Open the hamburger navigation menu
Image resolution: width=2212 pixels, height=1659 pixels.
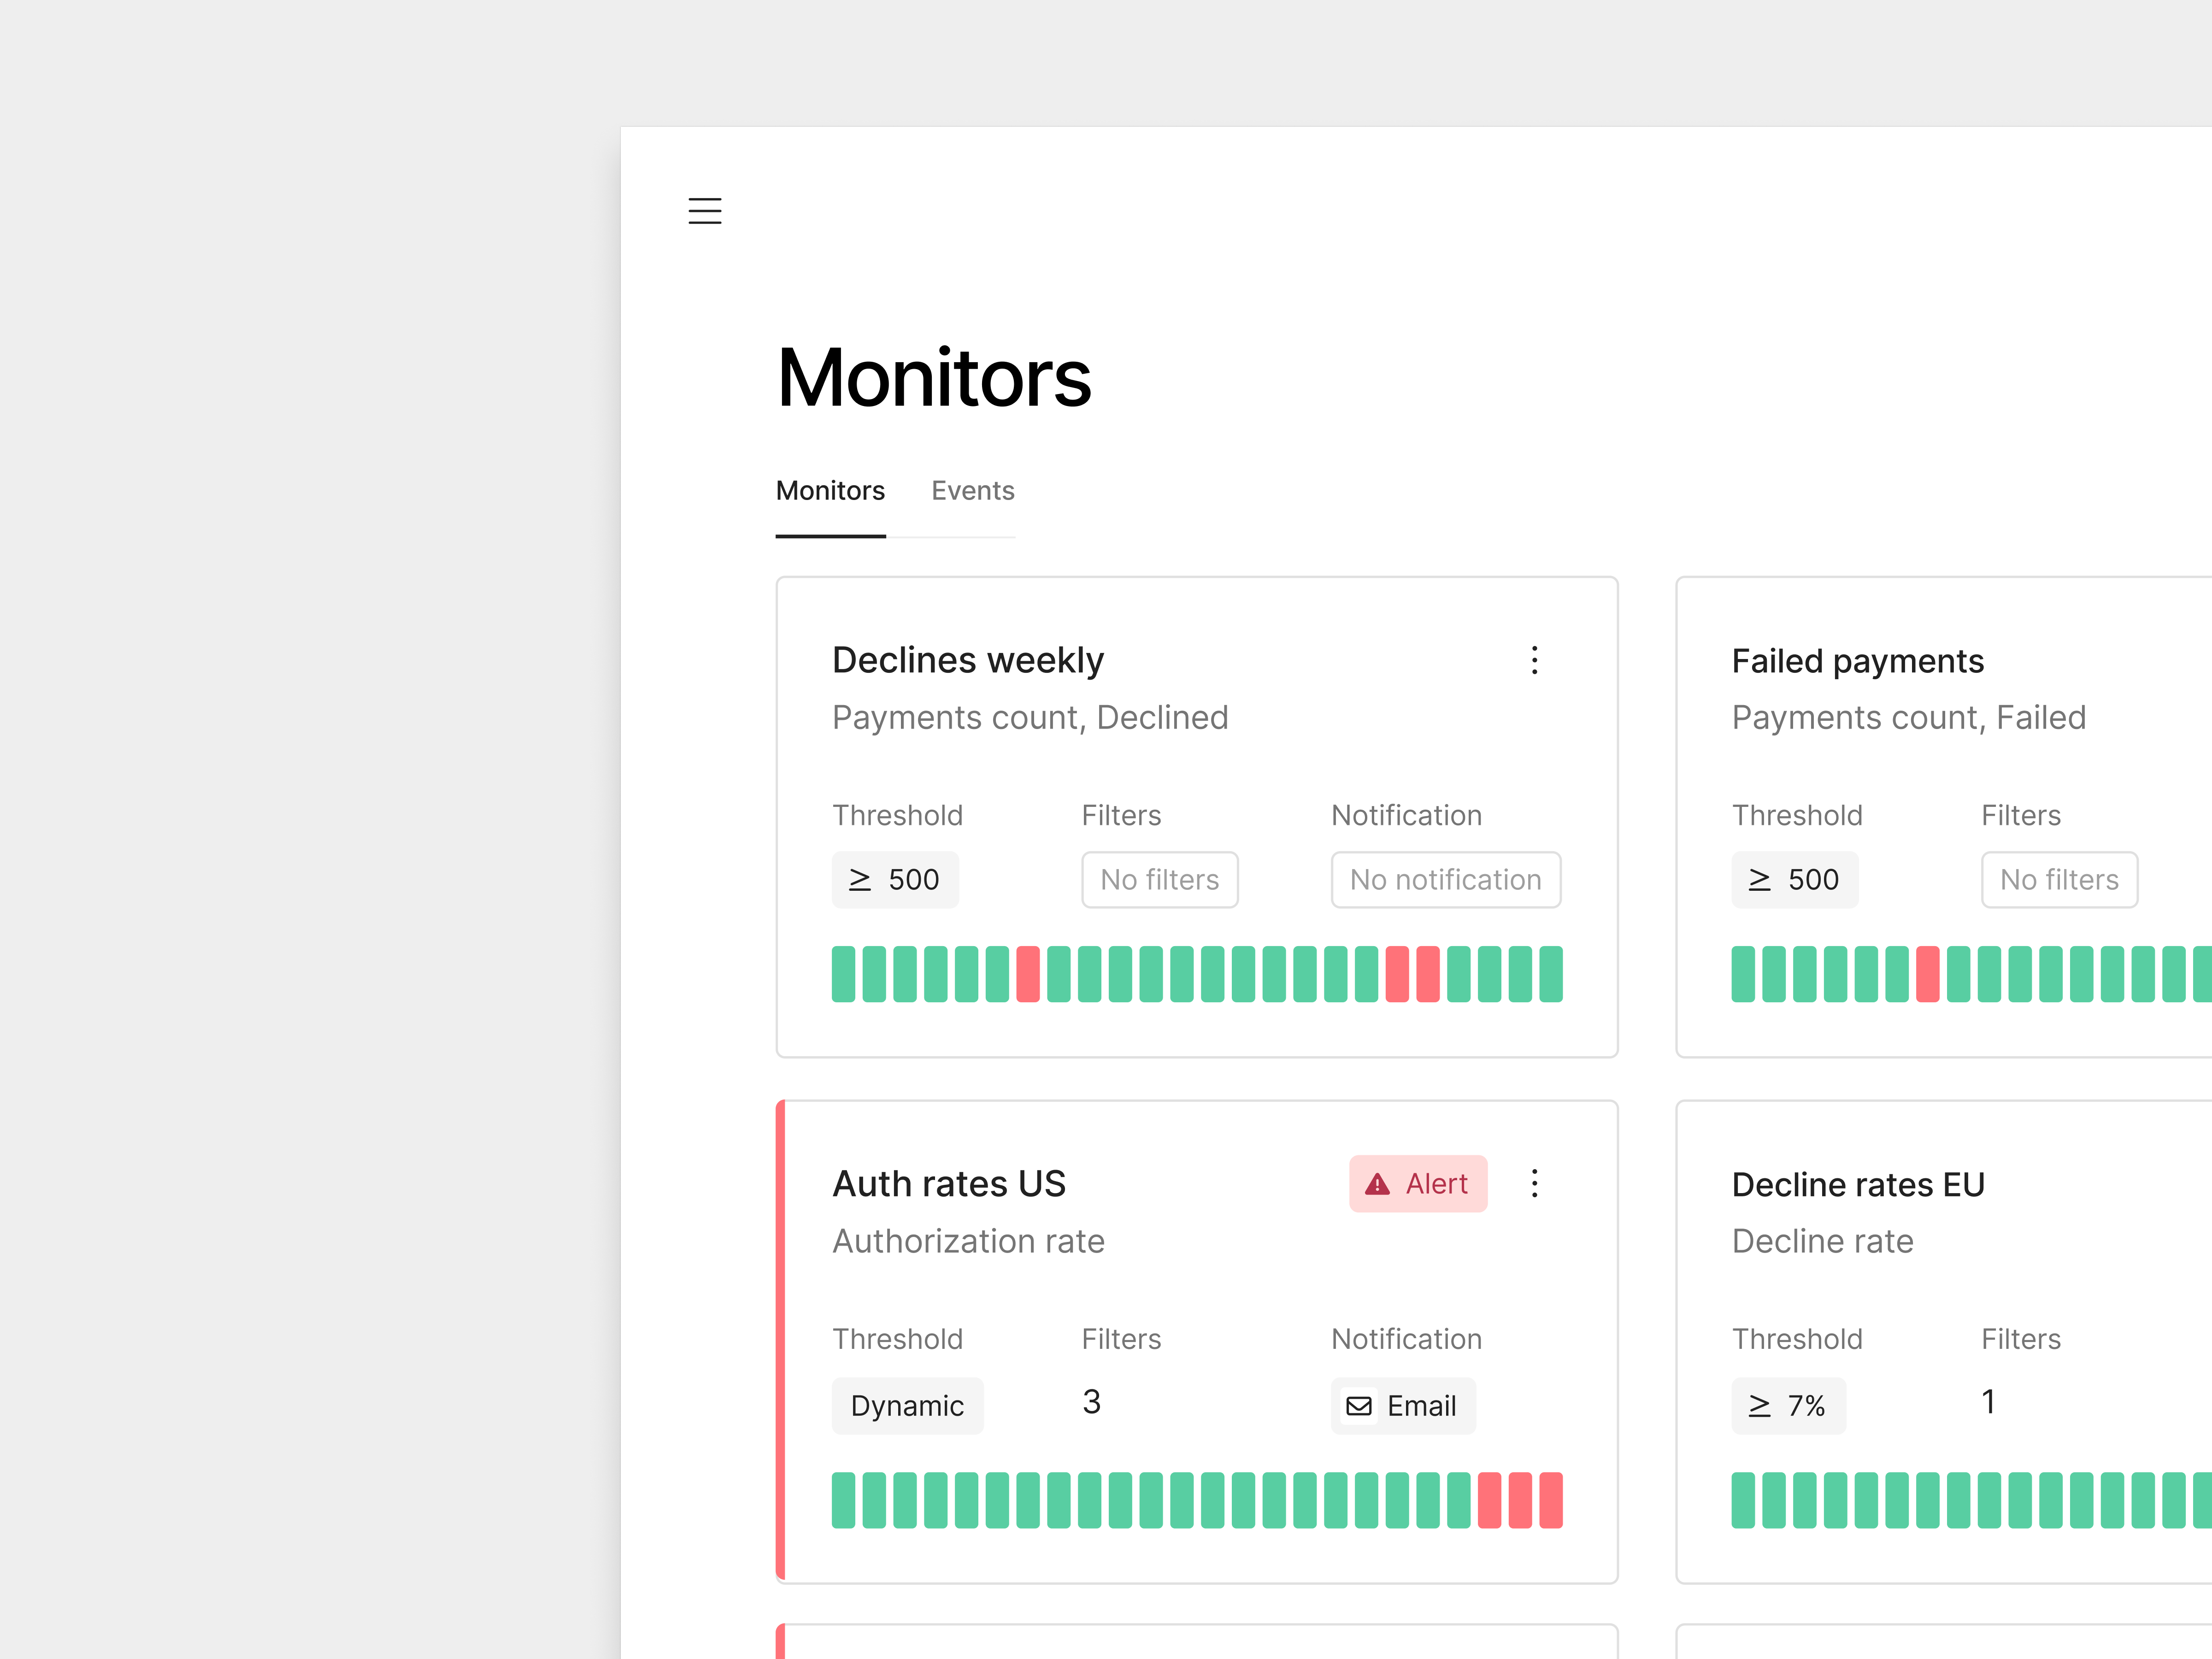[705, 211]
